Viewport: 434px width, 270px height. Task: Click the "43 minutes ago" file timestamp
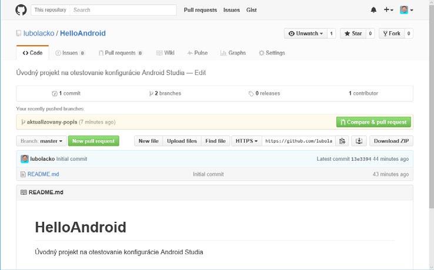click(390, 174)
